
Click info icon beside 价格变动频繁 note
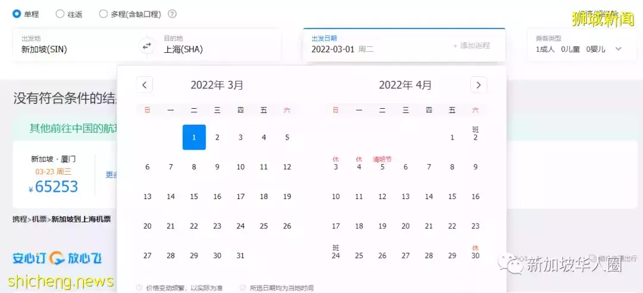click(x=139, y=288)
